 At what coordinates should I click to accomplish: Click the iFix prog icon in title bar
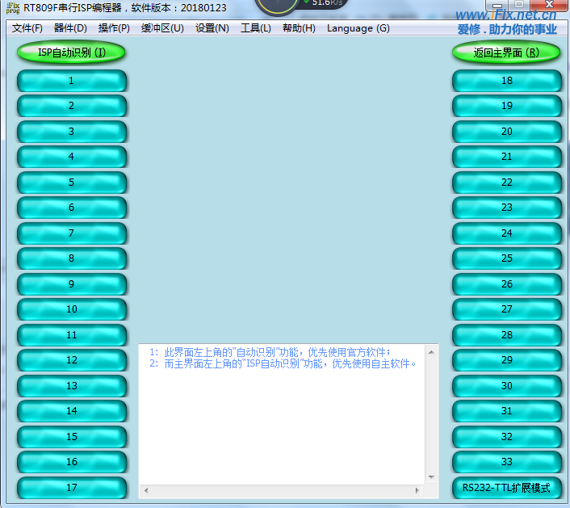12,8
